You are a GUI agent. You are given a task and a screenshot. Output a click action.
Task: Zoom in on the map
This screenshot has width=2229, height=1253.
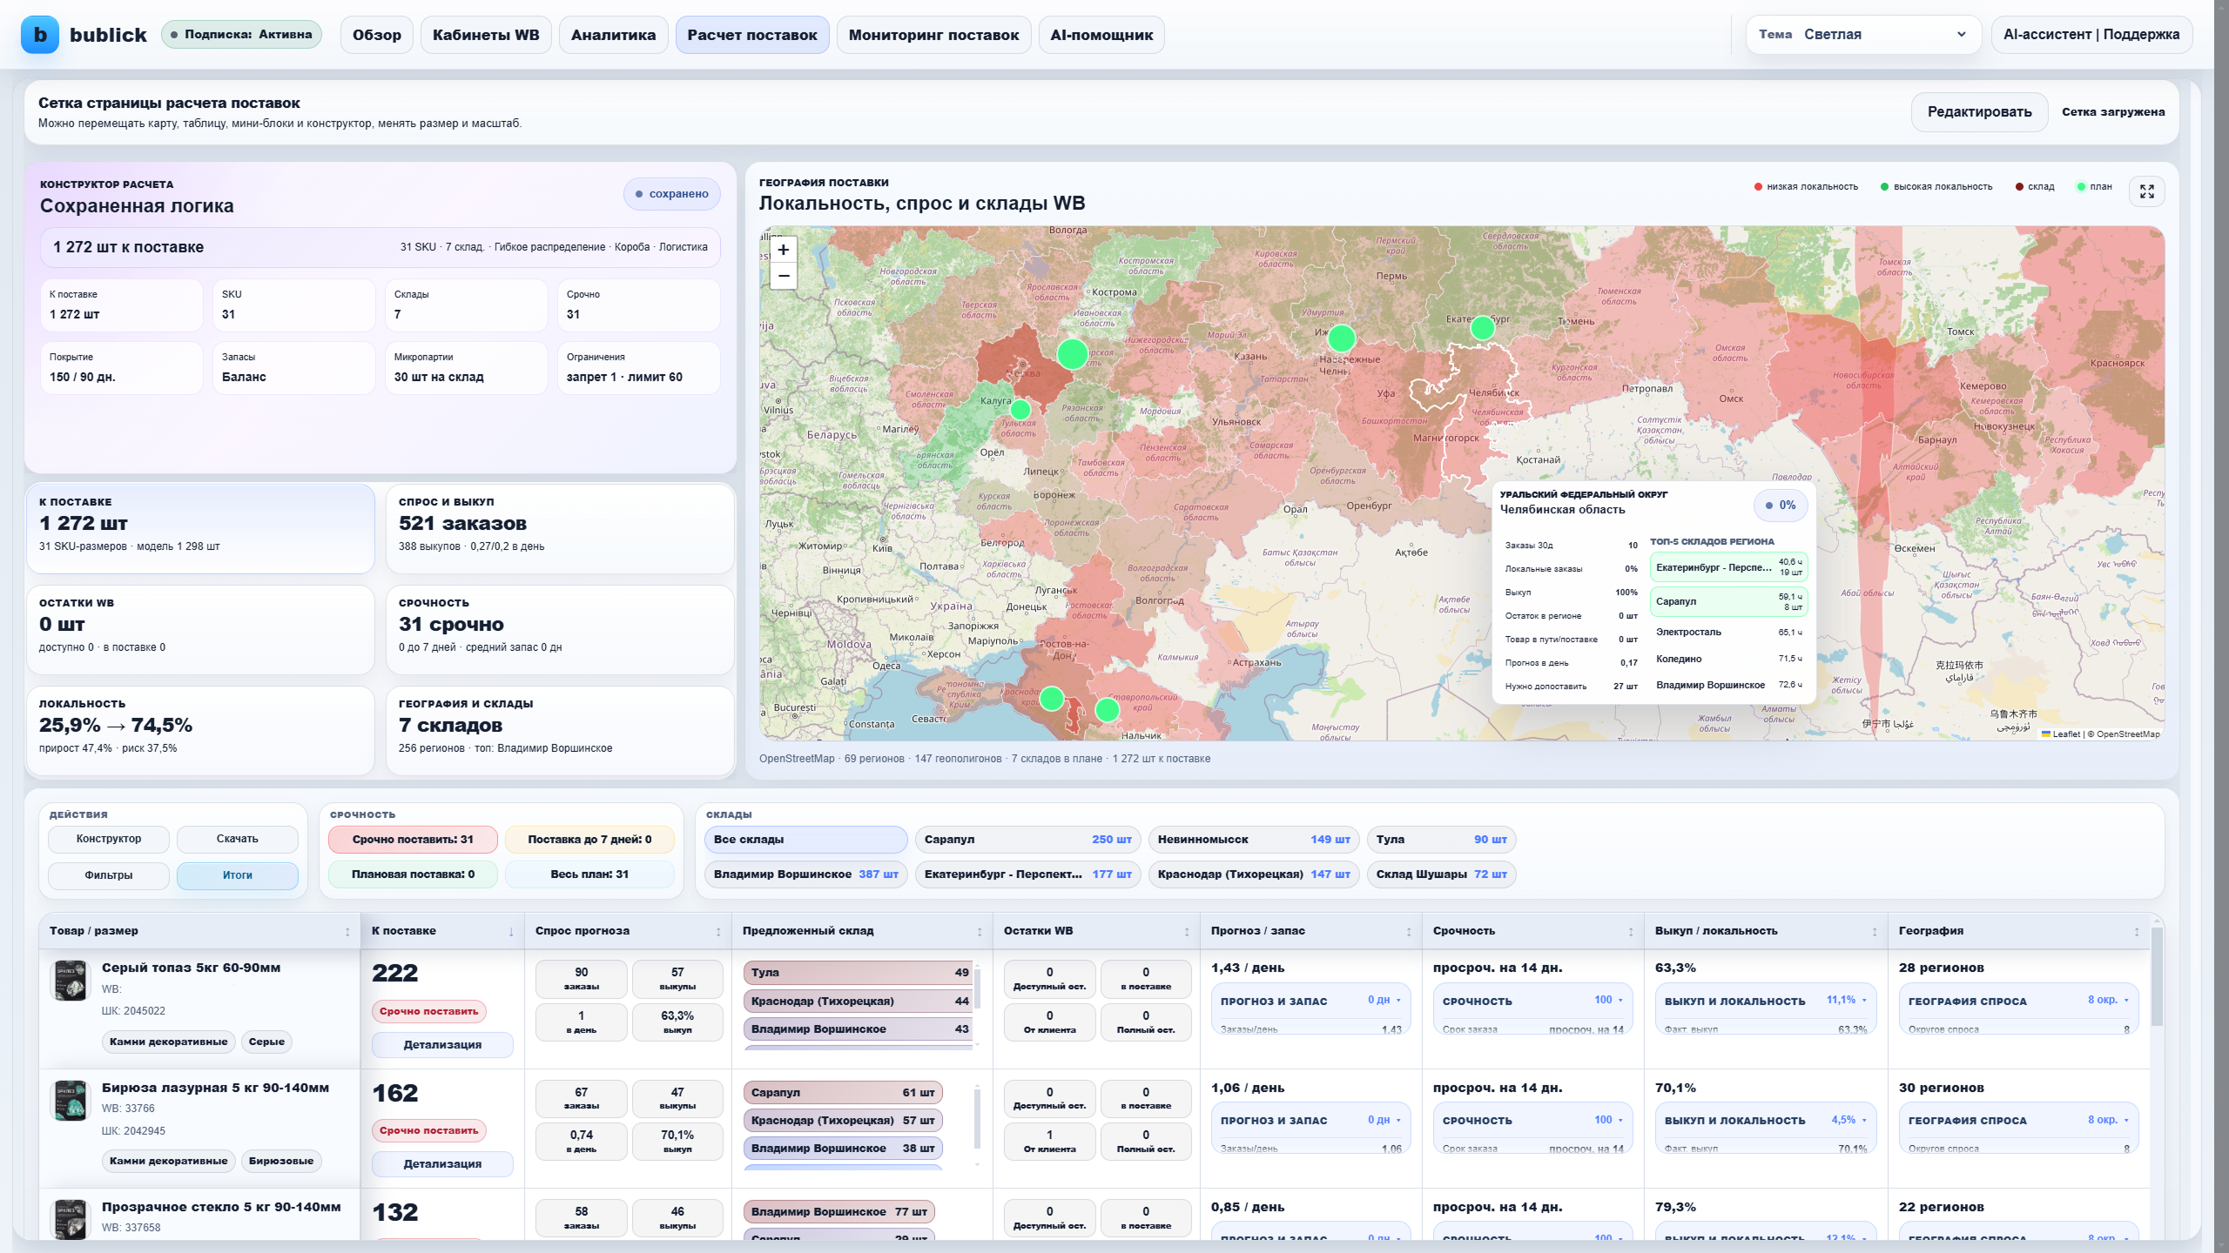[784, 251]
